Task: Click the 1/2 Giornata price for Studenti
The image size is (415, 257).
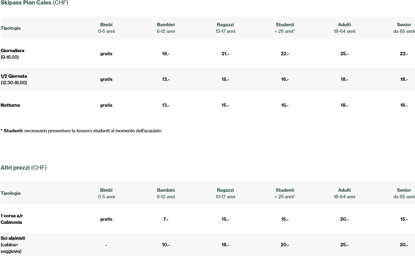Action: pyautogui.click(x=285, y=79)
